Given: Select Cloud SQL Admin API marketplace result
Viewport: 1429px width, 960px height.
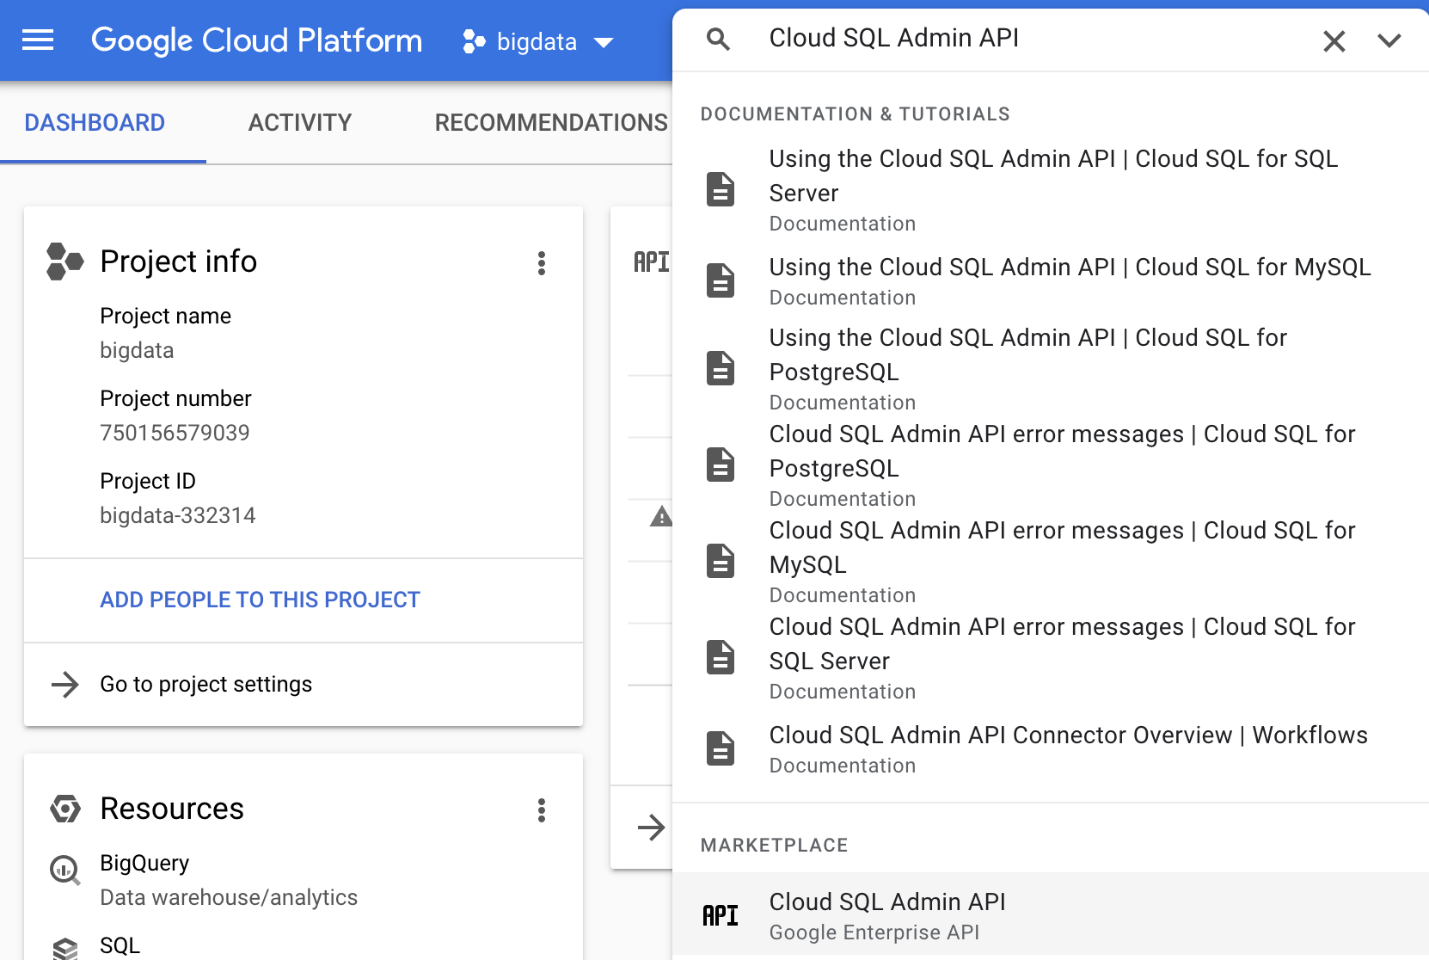Looking at the screenshot, I should [1051, 915].
